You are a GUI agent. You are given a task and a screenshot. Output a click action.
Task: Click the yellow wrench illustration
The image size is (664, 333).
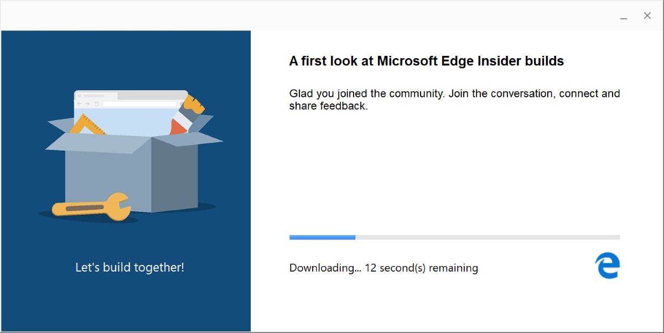[91, 207]
